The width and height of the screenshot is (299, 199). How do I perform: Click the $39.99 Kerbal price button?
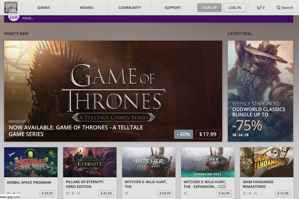(47, 193)
